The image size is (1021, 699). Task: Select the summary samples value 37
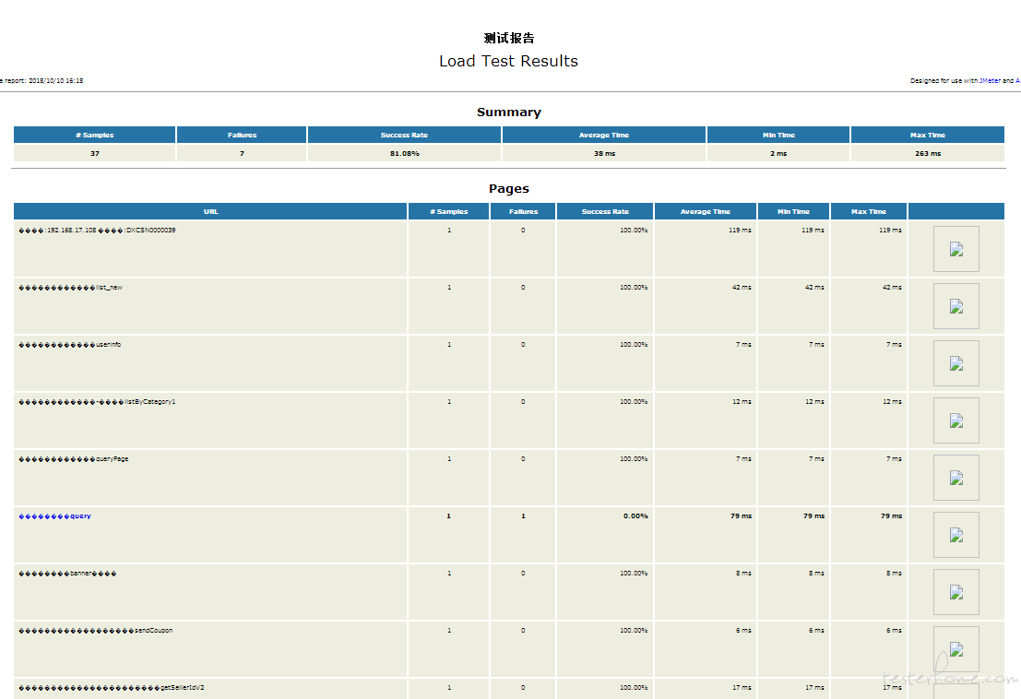[95, 154]
